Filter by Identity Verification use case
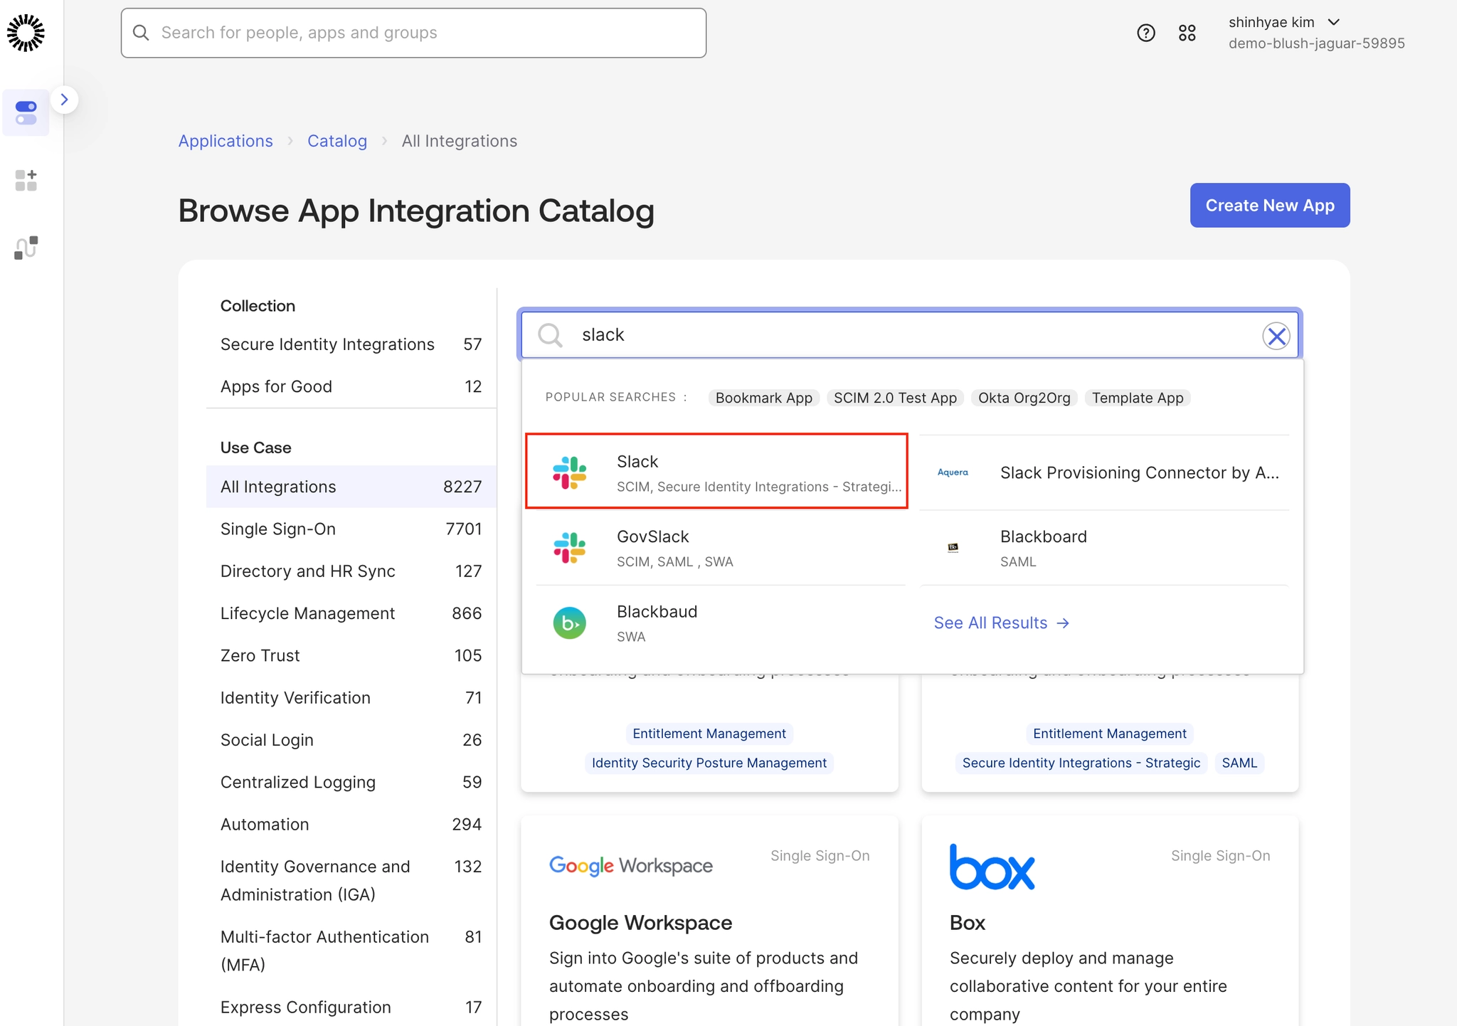Viewport: 1457px width, 1026px height. [x=351, y=698]
